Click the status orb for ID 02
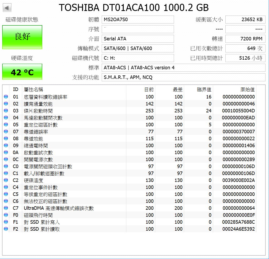Image resolution: width=269 pixels, height=259 pixels. pos(6,104)
